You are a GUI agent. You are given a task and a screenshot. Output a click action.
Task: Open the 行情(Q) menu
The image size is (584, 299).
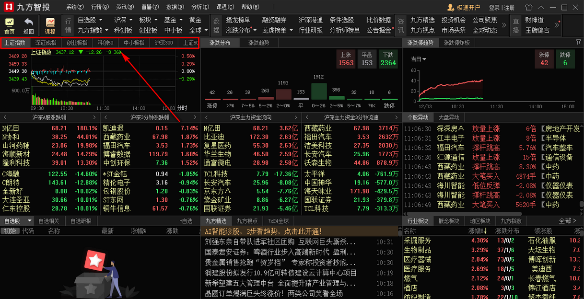[x=100, y=8]
